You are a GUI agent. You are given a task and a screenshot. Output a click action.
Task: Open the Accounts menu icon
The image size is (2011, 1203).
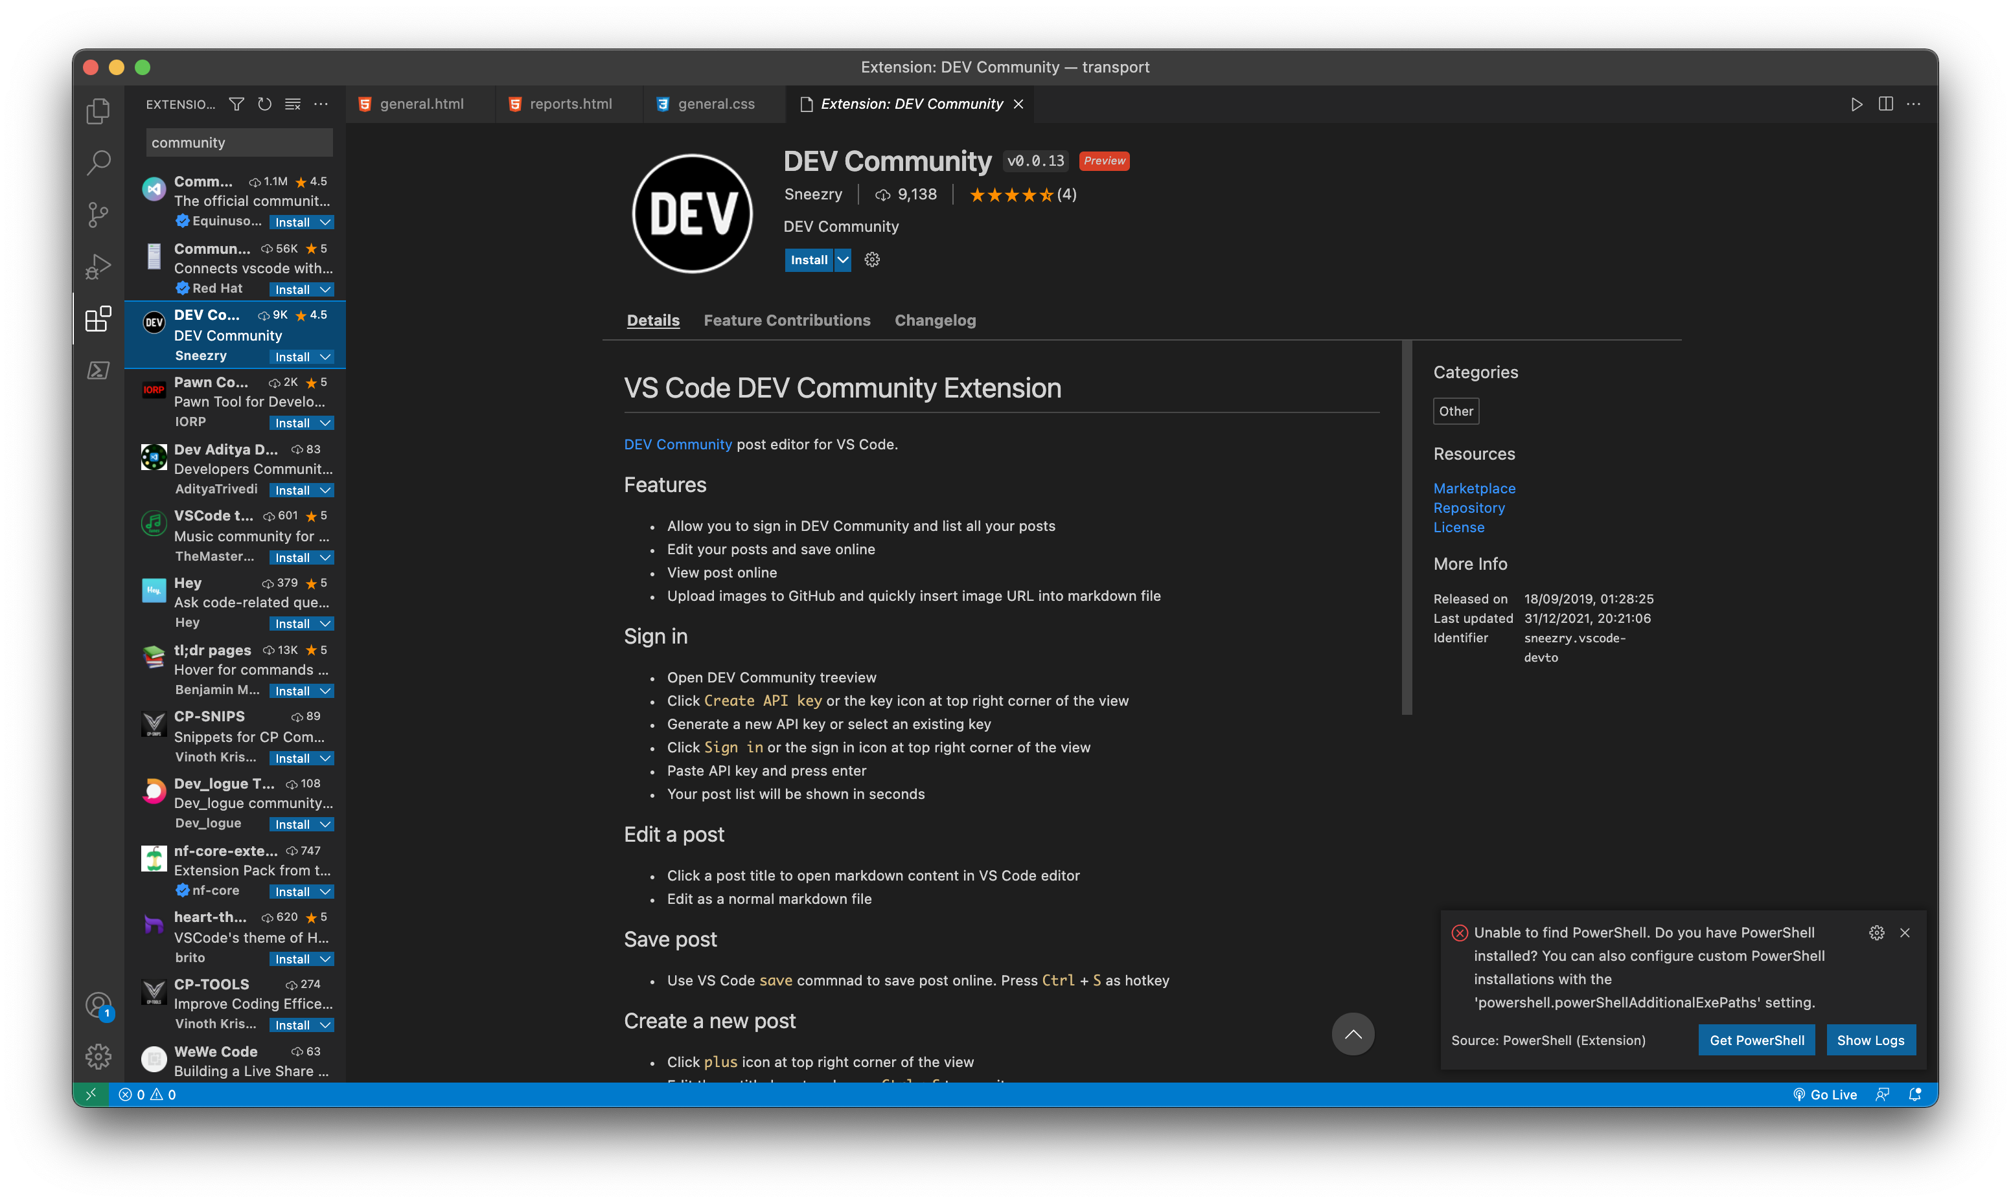pyautogui.click(x=98, y=1006)
